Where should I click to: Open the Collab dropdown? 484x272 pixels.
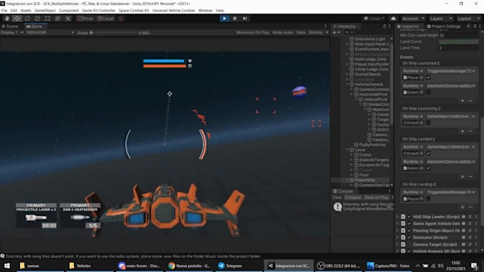point(374,18)
